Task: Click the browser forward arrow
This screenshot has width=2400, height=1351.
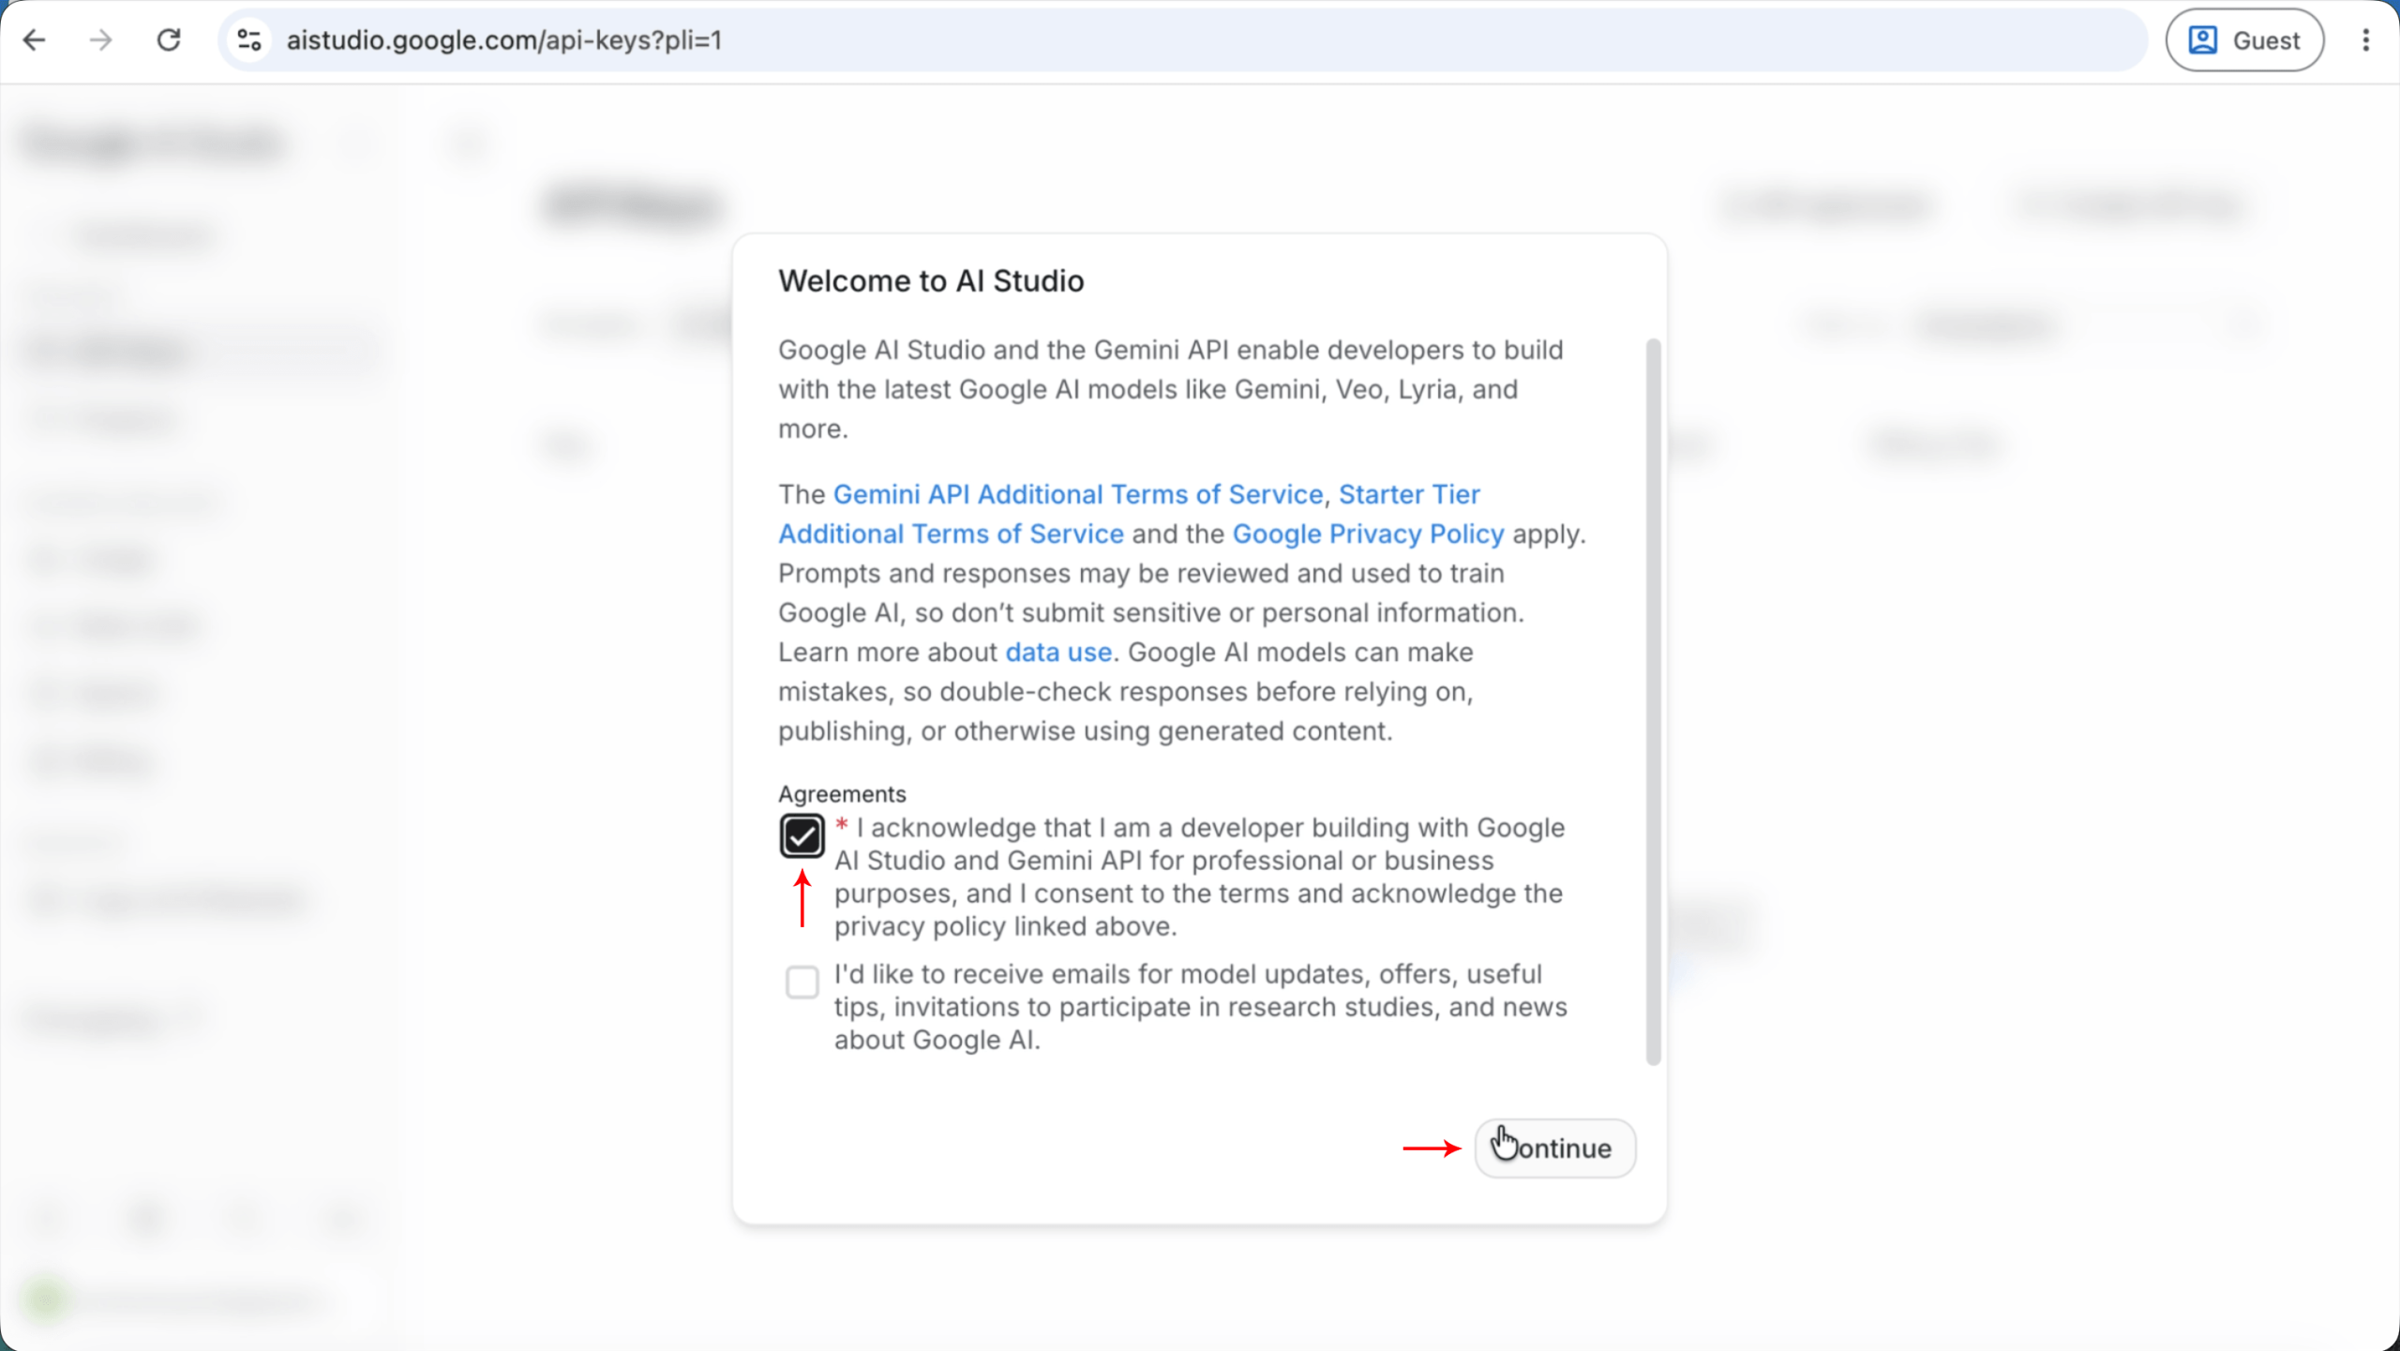Action: click(x=101, y=40)
